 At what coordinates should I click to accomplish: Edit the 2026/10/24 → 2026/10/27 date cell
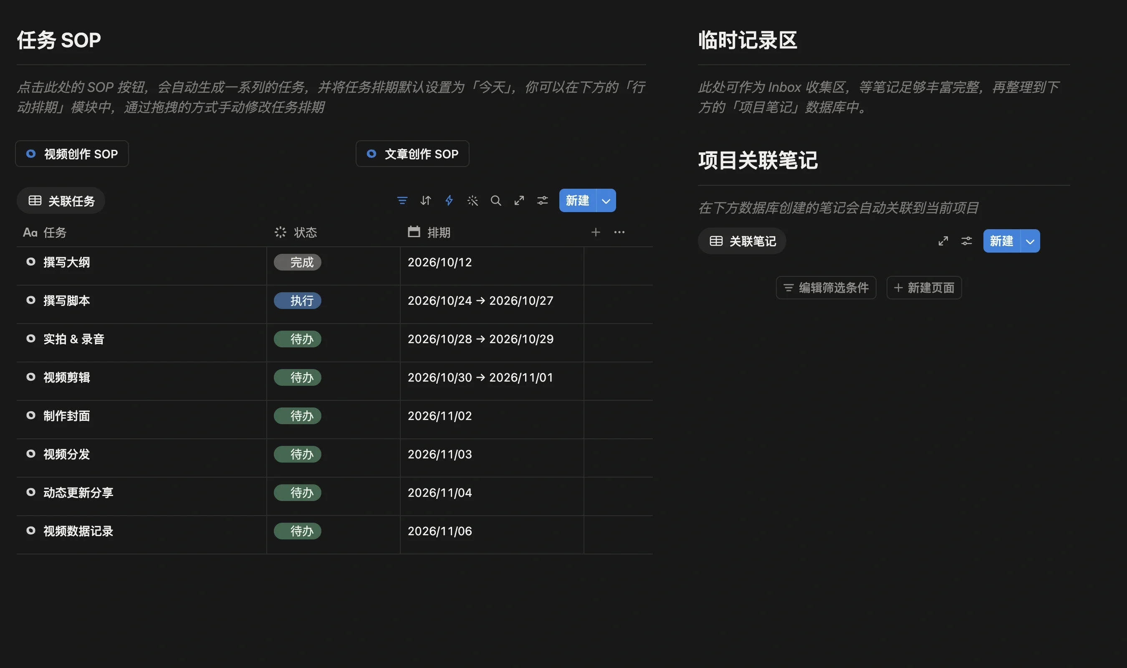[x=492, y=304]
